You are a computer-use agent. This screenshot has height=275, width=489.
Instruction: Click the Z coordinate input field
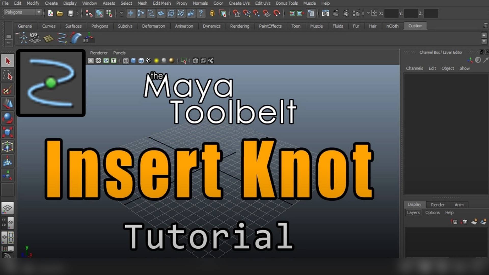pyautogui.click(x=431, y=13)
